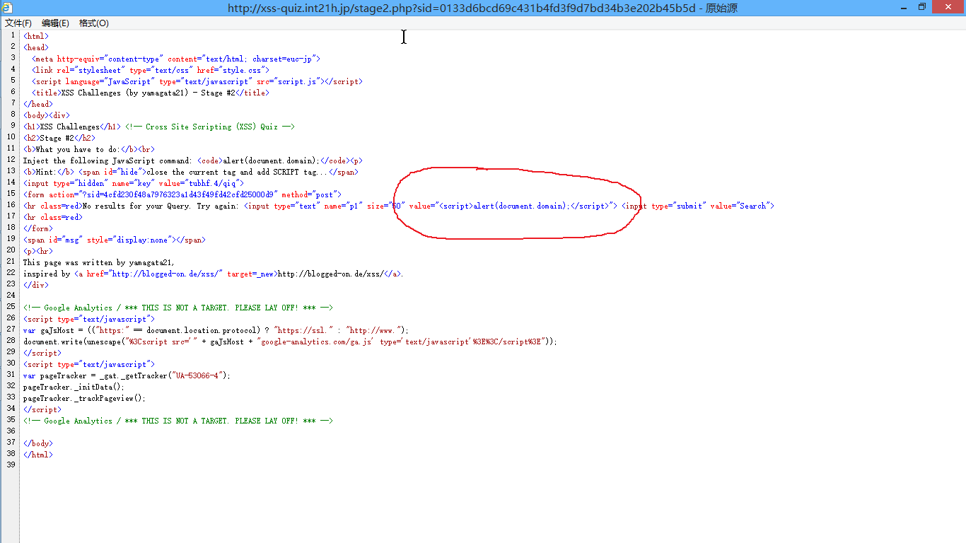Click the h2 Stage #2 line
Screen dimensions: 966x543
click(x=59, y=138)
